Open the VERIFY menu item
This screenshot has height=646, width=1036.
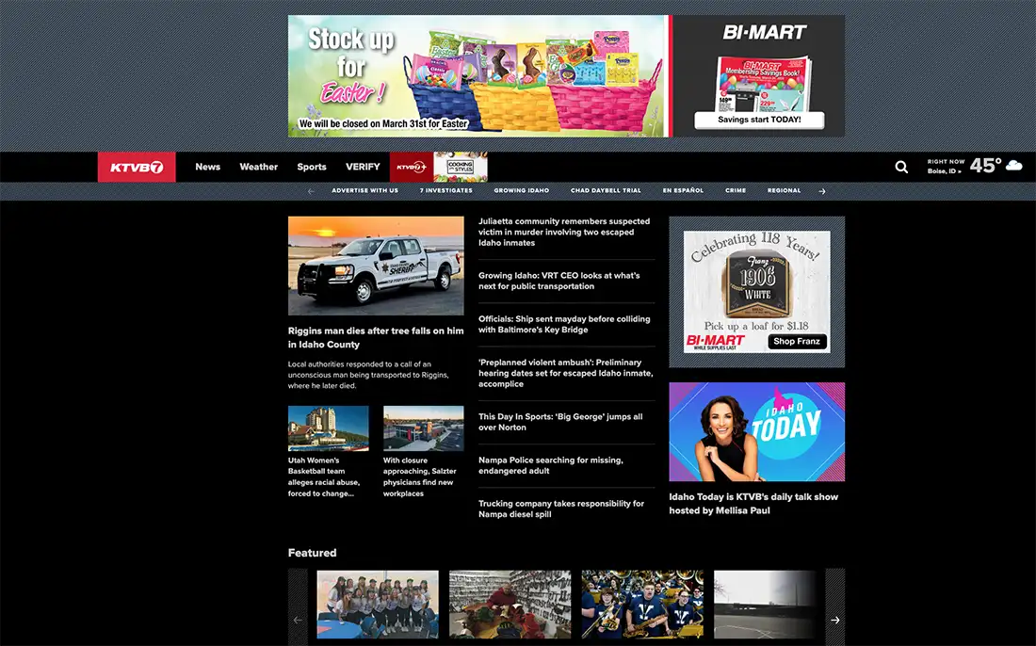pyautogui.click(x=363, y=167)
